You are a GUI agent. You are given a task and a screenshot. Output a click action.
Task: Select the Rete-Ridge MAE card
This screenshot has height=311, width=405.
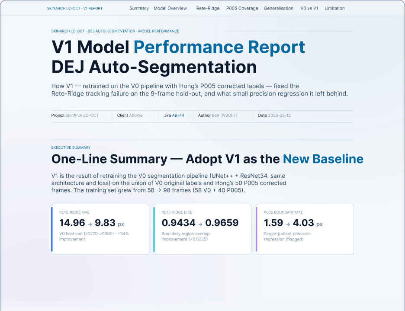(x=100, y=229)
